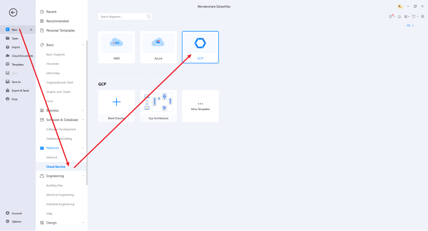Viewport: 428px width, 231px height.
Task: Select Industrial Engineering type
Action: (60, 204)
